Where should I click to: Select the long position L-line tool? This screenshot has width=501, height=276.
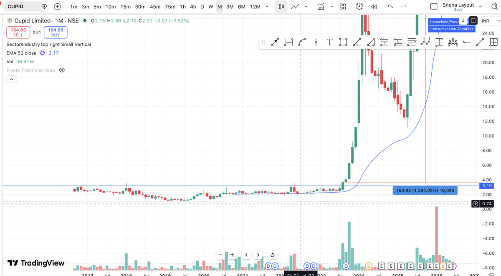pyautogui.click(x=398, y=42)
